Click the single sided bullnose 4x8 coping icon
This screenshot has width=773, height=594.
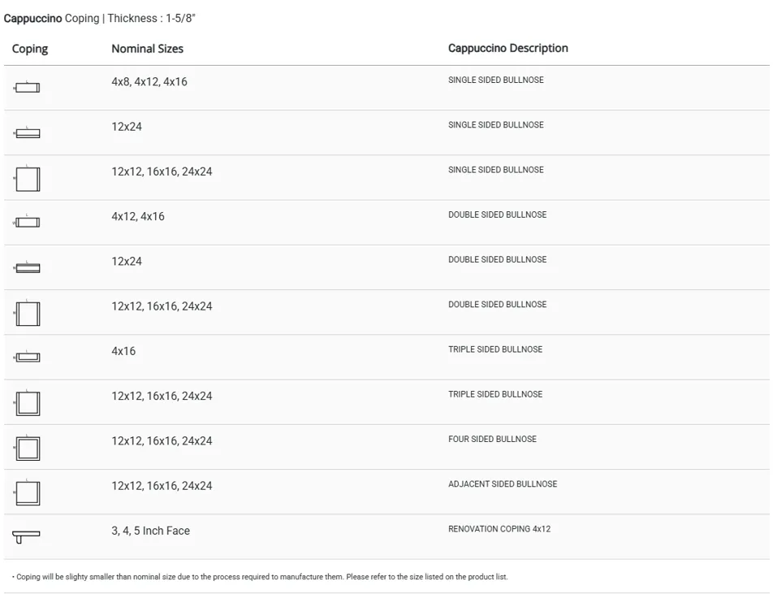click(27, 88)
